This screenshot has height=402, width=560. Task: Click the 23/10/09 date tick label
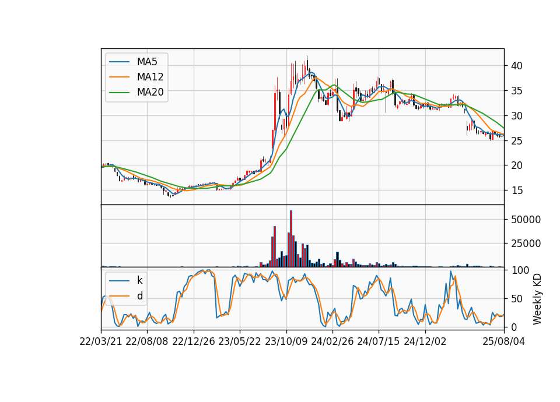click(286, 342)
